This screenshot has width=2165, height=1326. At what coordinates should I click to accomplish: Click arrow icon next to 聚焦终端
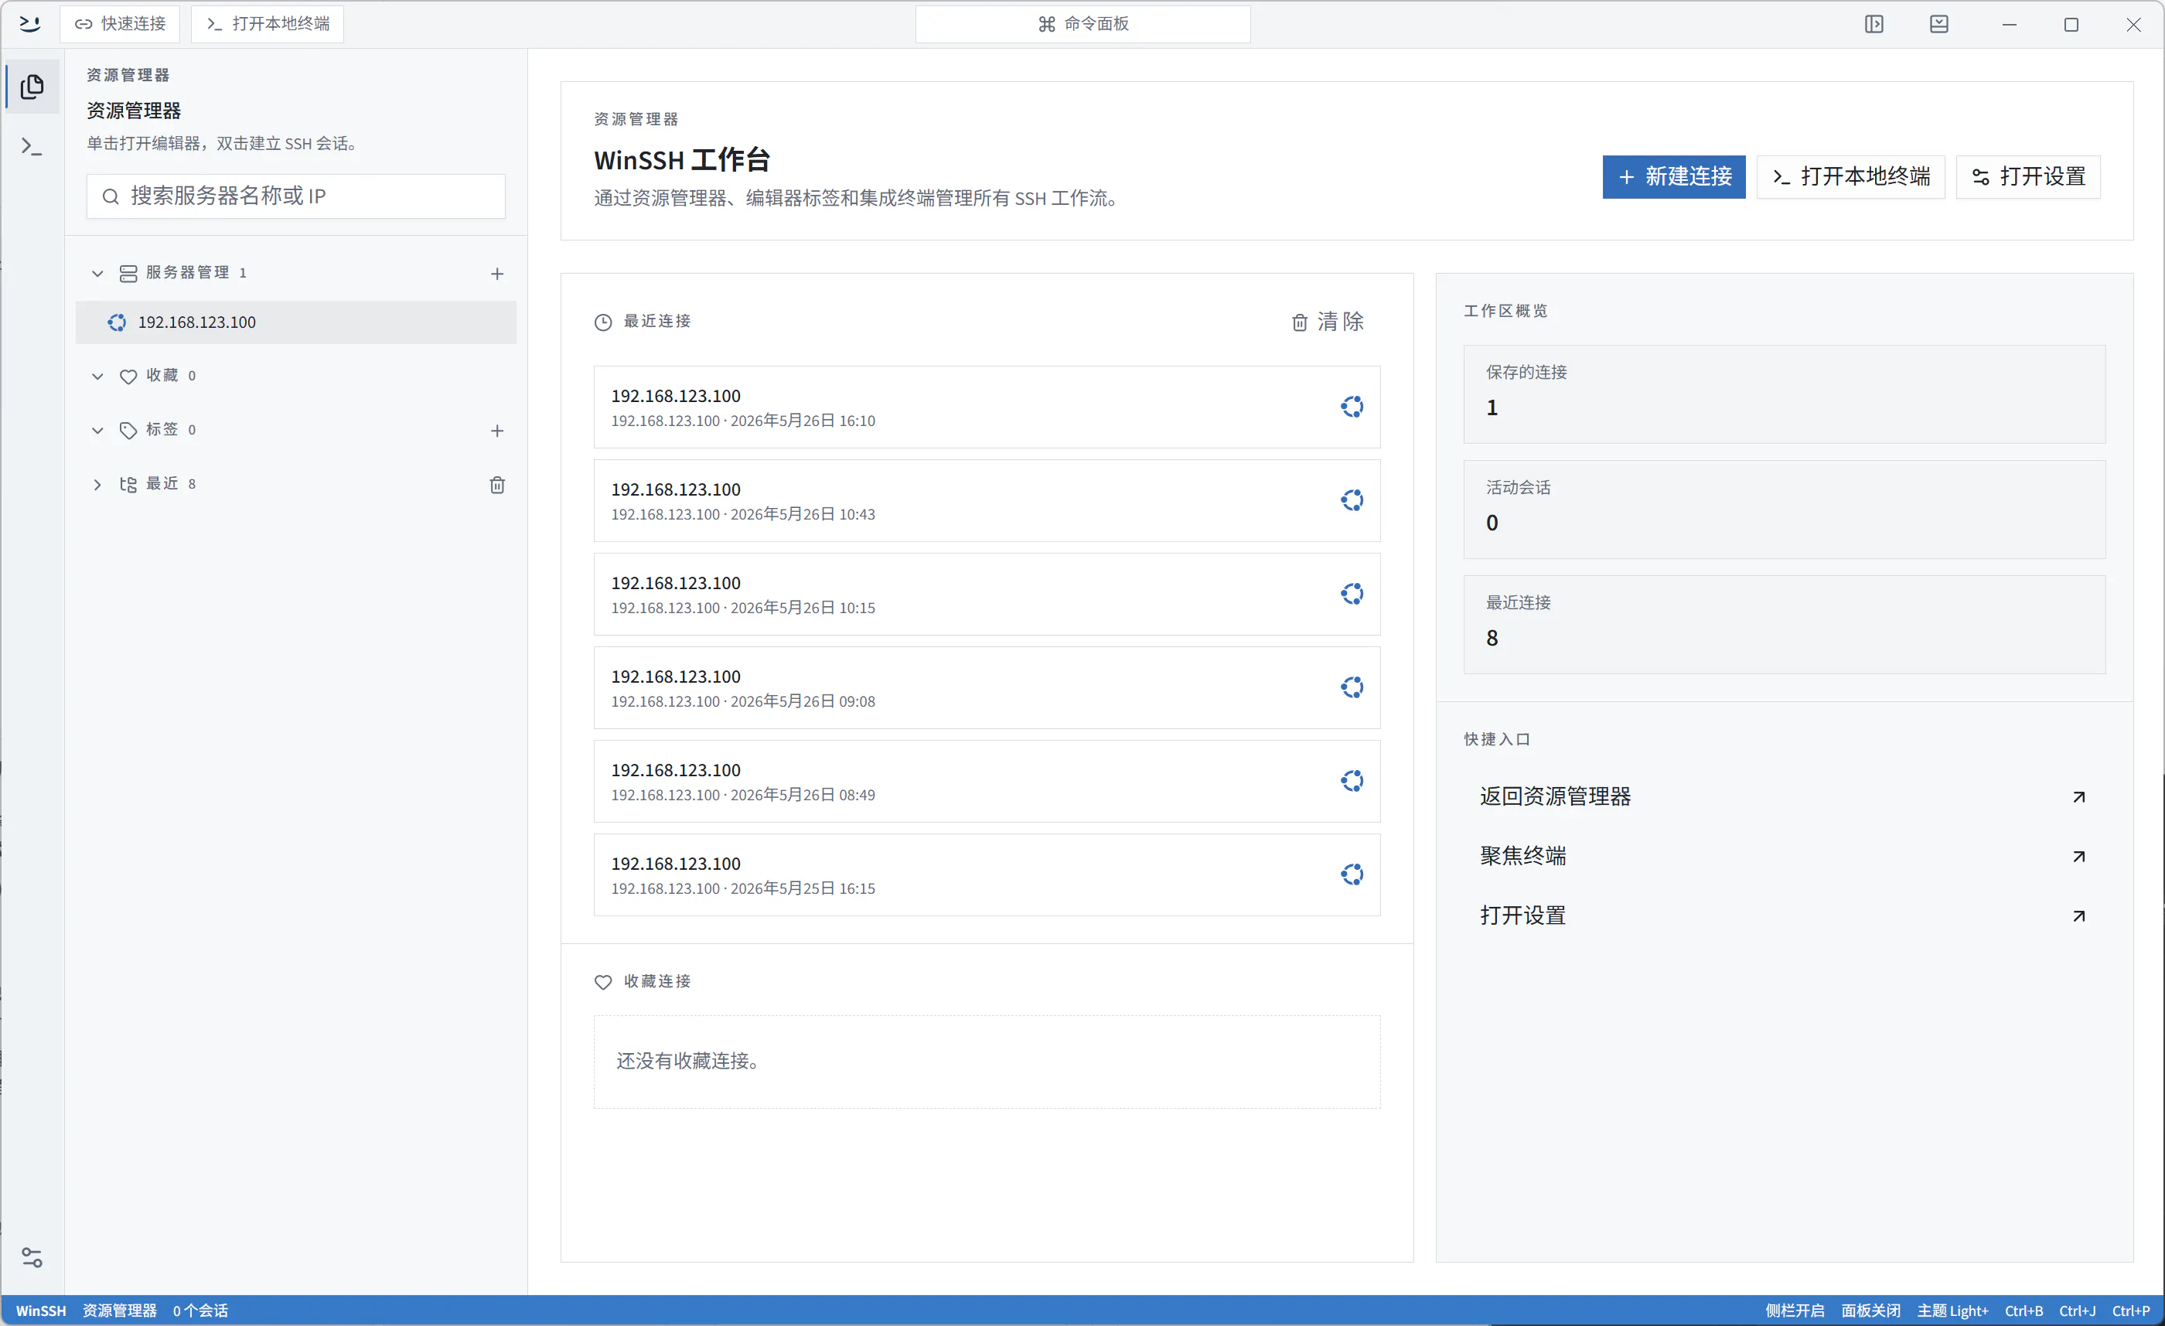2078,856
